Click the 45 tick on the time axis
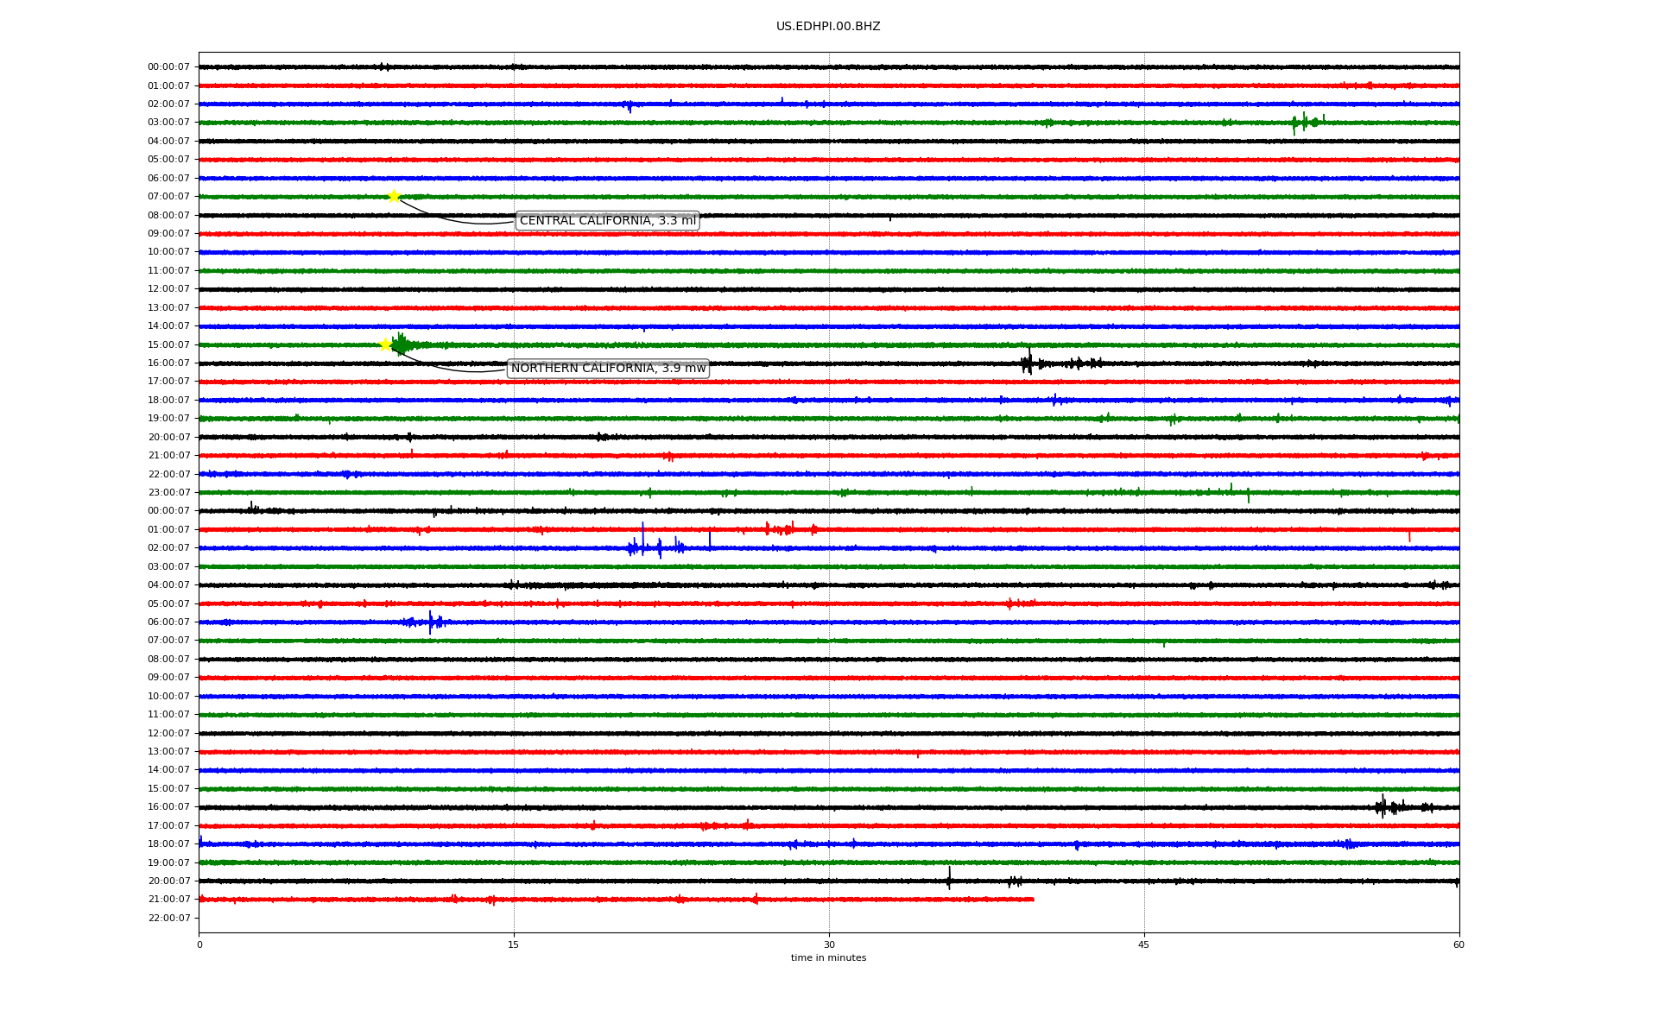 tap(1143, 944)
